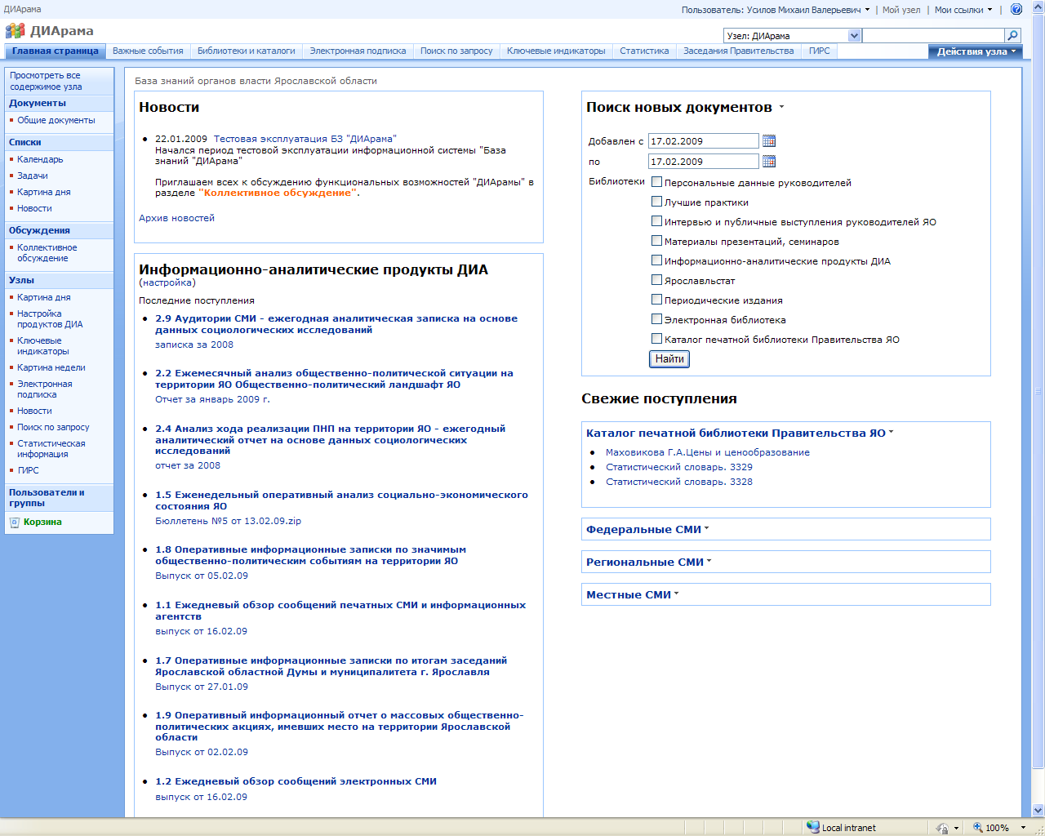Click the Local intranet zone icon

click(812, 827)
